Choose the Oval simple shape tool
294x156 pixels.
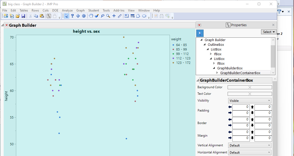point(144,16)
